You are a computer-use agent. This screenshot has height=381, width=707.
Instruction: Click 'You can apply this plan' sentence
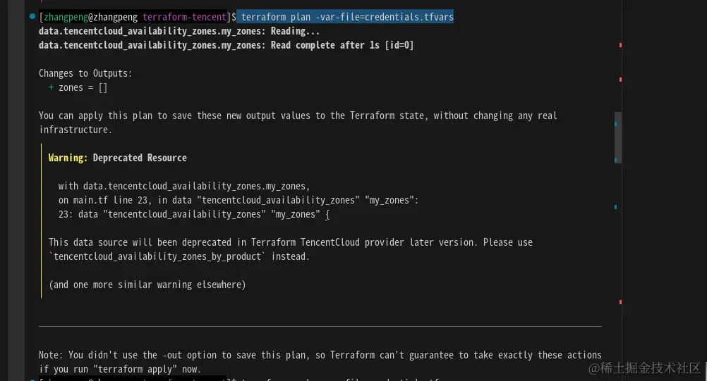pos(298,115)
